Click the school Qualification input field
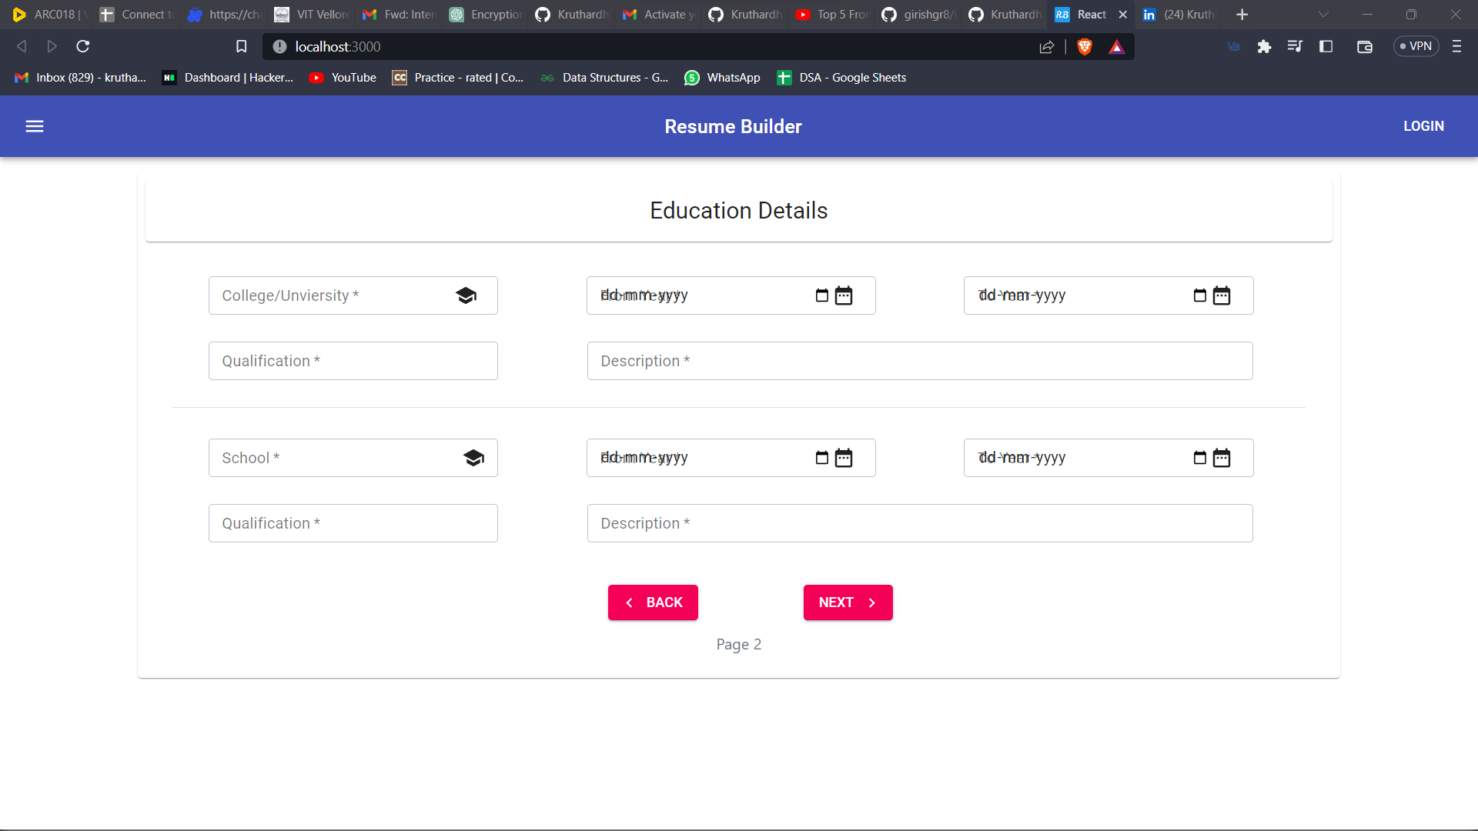The height and width of the screenshot is (831, 1478). (353, 523)
